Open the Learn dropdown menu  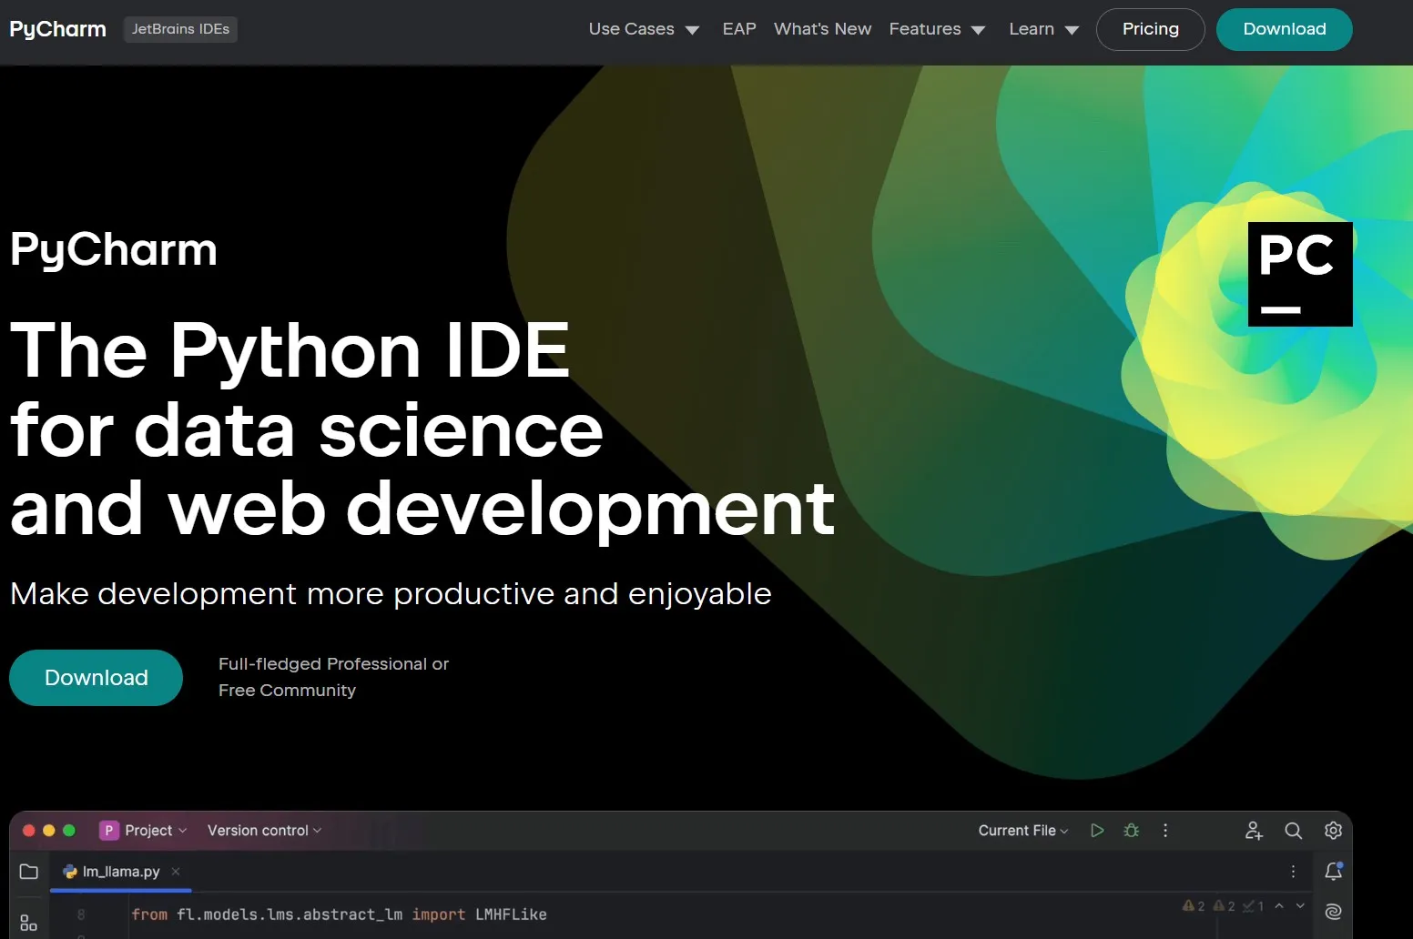(1044, 29)
